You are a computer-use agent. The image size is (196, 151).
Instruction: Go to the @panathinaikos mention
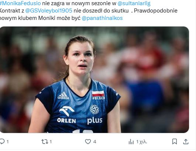pos(102,18)
